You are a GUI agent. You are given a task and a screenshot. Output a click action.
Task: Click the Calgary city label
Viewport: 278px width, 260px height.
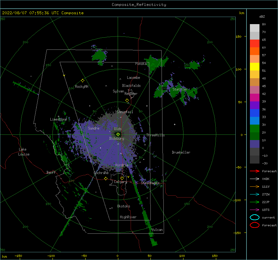(x=120, y=182)
